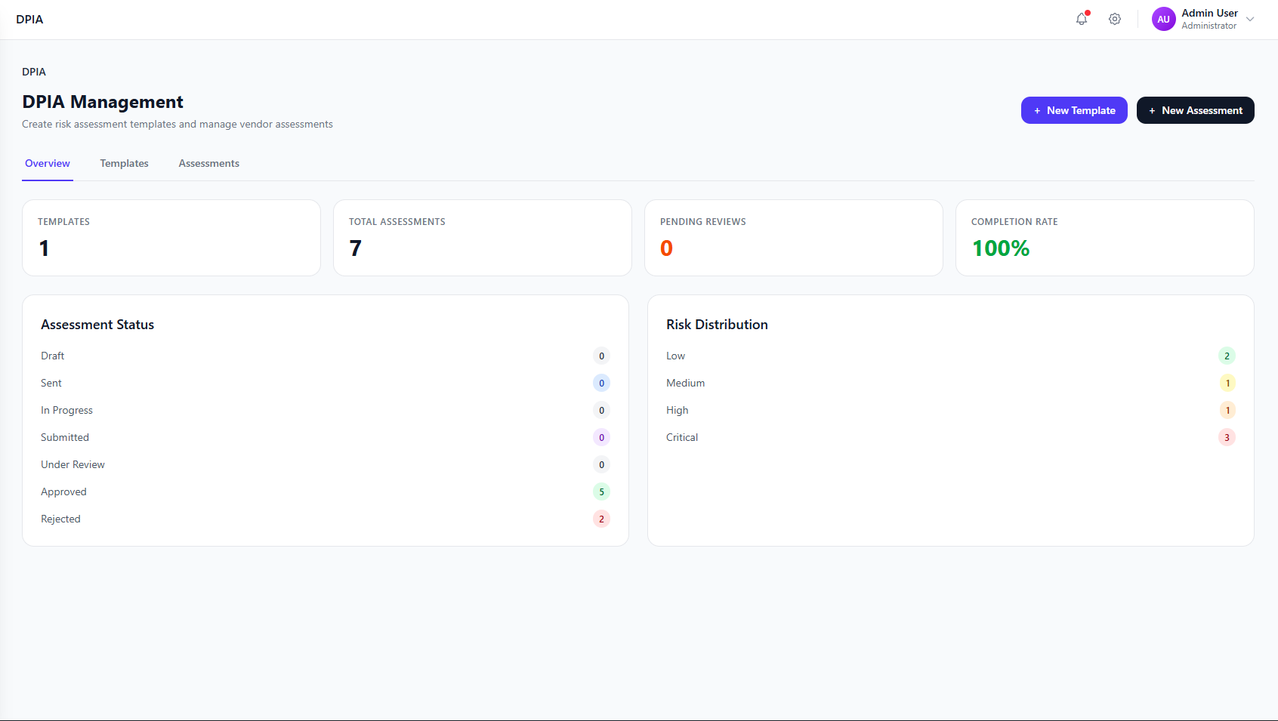
Task: Expand the Admin User dropdown chevron
Action: click(x=1250, y=20)
